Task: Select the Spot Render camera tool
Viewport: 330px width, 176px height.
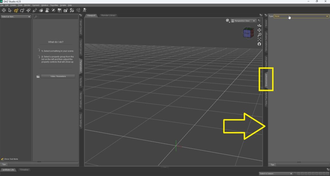Action: click(x=66, y=10)
